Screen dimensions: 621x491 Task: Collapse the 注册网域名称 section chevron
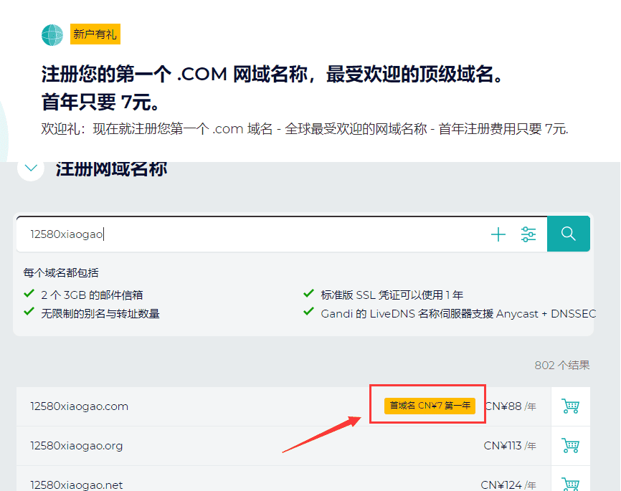point(30,166)
